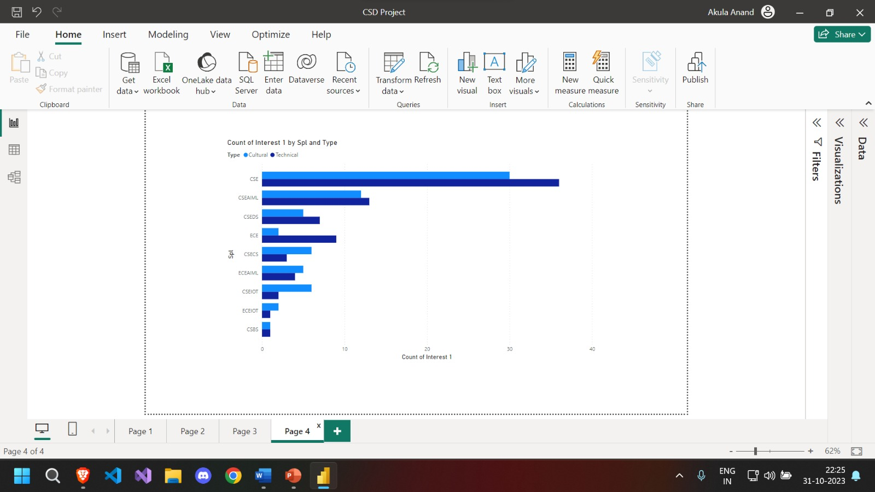
Task: Open Dataverse connector
Action: pos(306,68)
